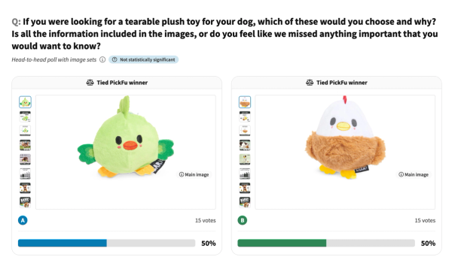Image resolution: width=452 pixels, height=272 pixels.
Task: Select the fifth thumbnail in Option B
Action: pos(245,159)
